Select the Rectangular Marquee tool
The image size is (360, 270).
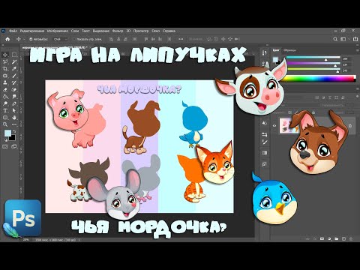[x=14, y=55]
